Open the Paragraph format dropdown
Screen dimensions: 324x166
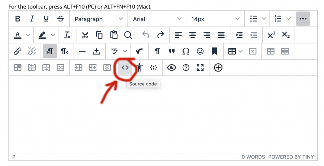pyautogui.click(x=98, y=19)
